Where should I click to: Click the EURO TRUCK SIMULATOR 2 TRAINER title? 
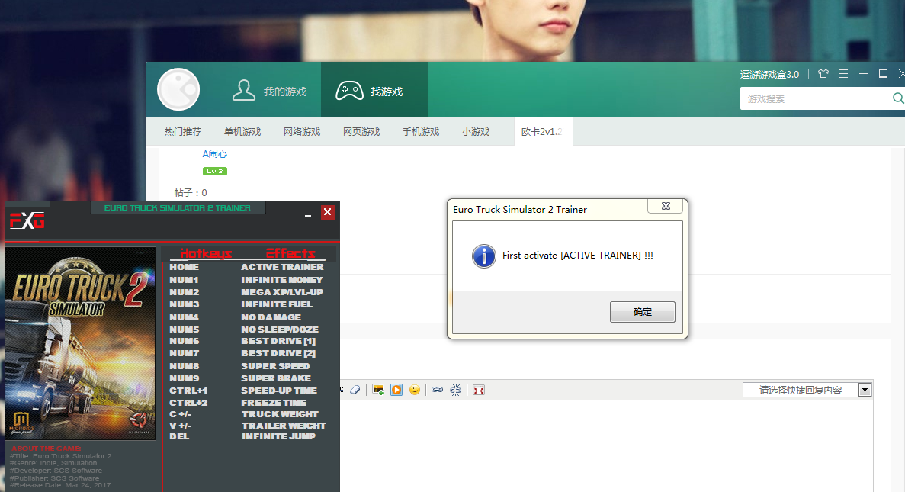177,208
